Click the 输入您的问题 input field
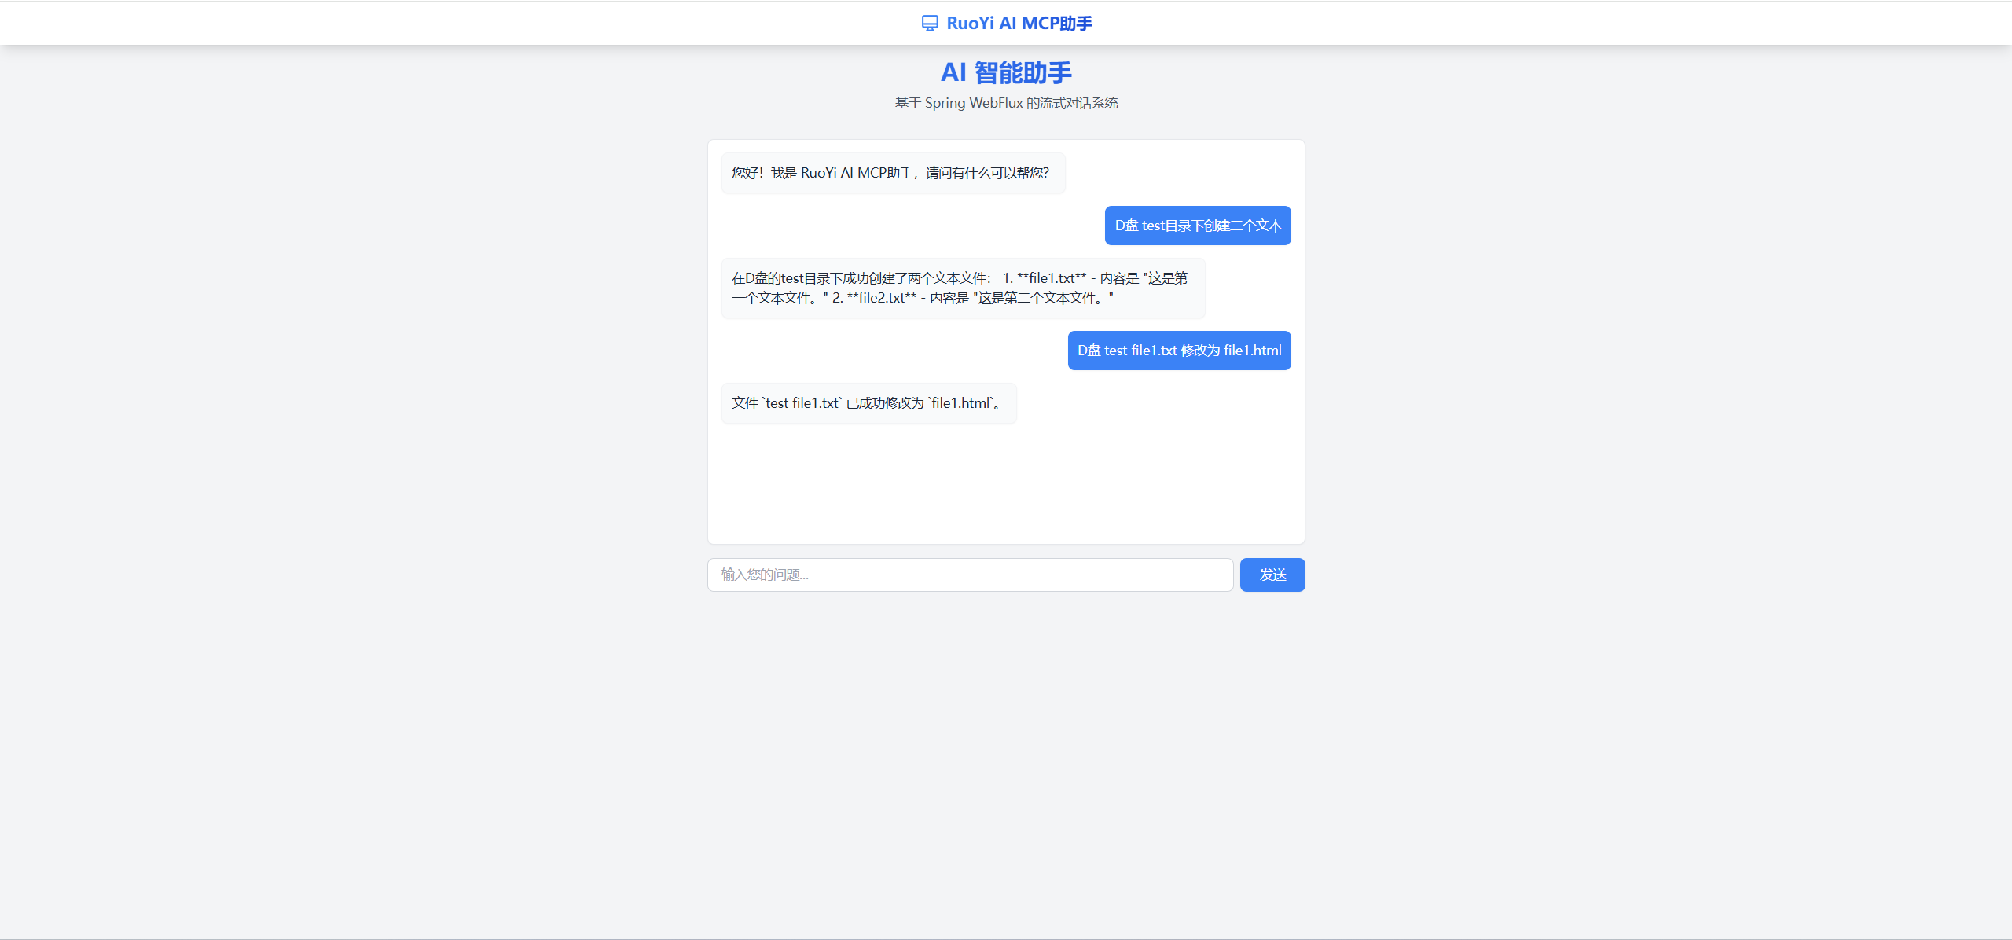Viewport: 2012px width, 940px height. [970, 575]
